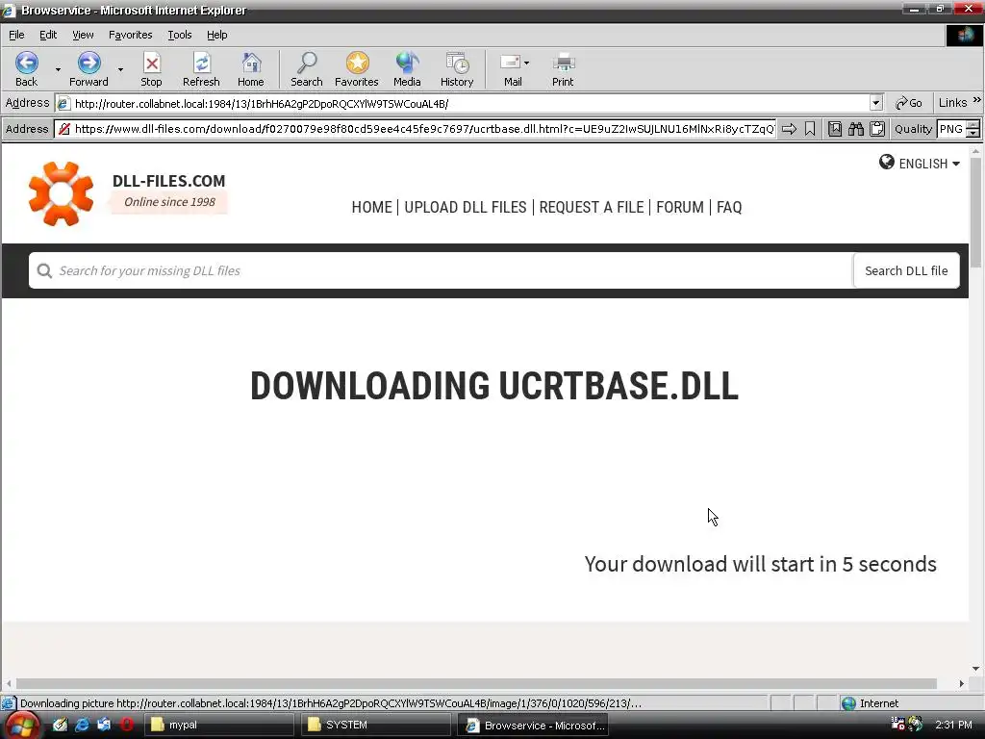Decrease Quality with the down stepper arrow

973,133
